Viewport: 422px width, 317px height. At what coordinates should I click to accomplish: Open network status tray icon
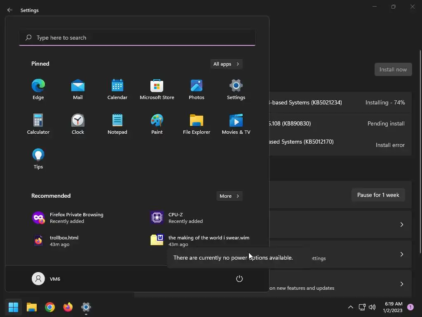click(x=362, y=307)
